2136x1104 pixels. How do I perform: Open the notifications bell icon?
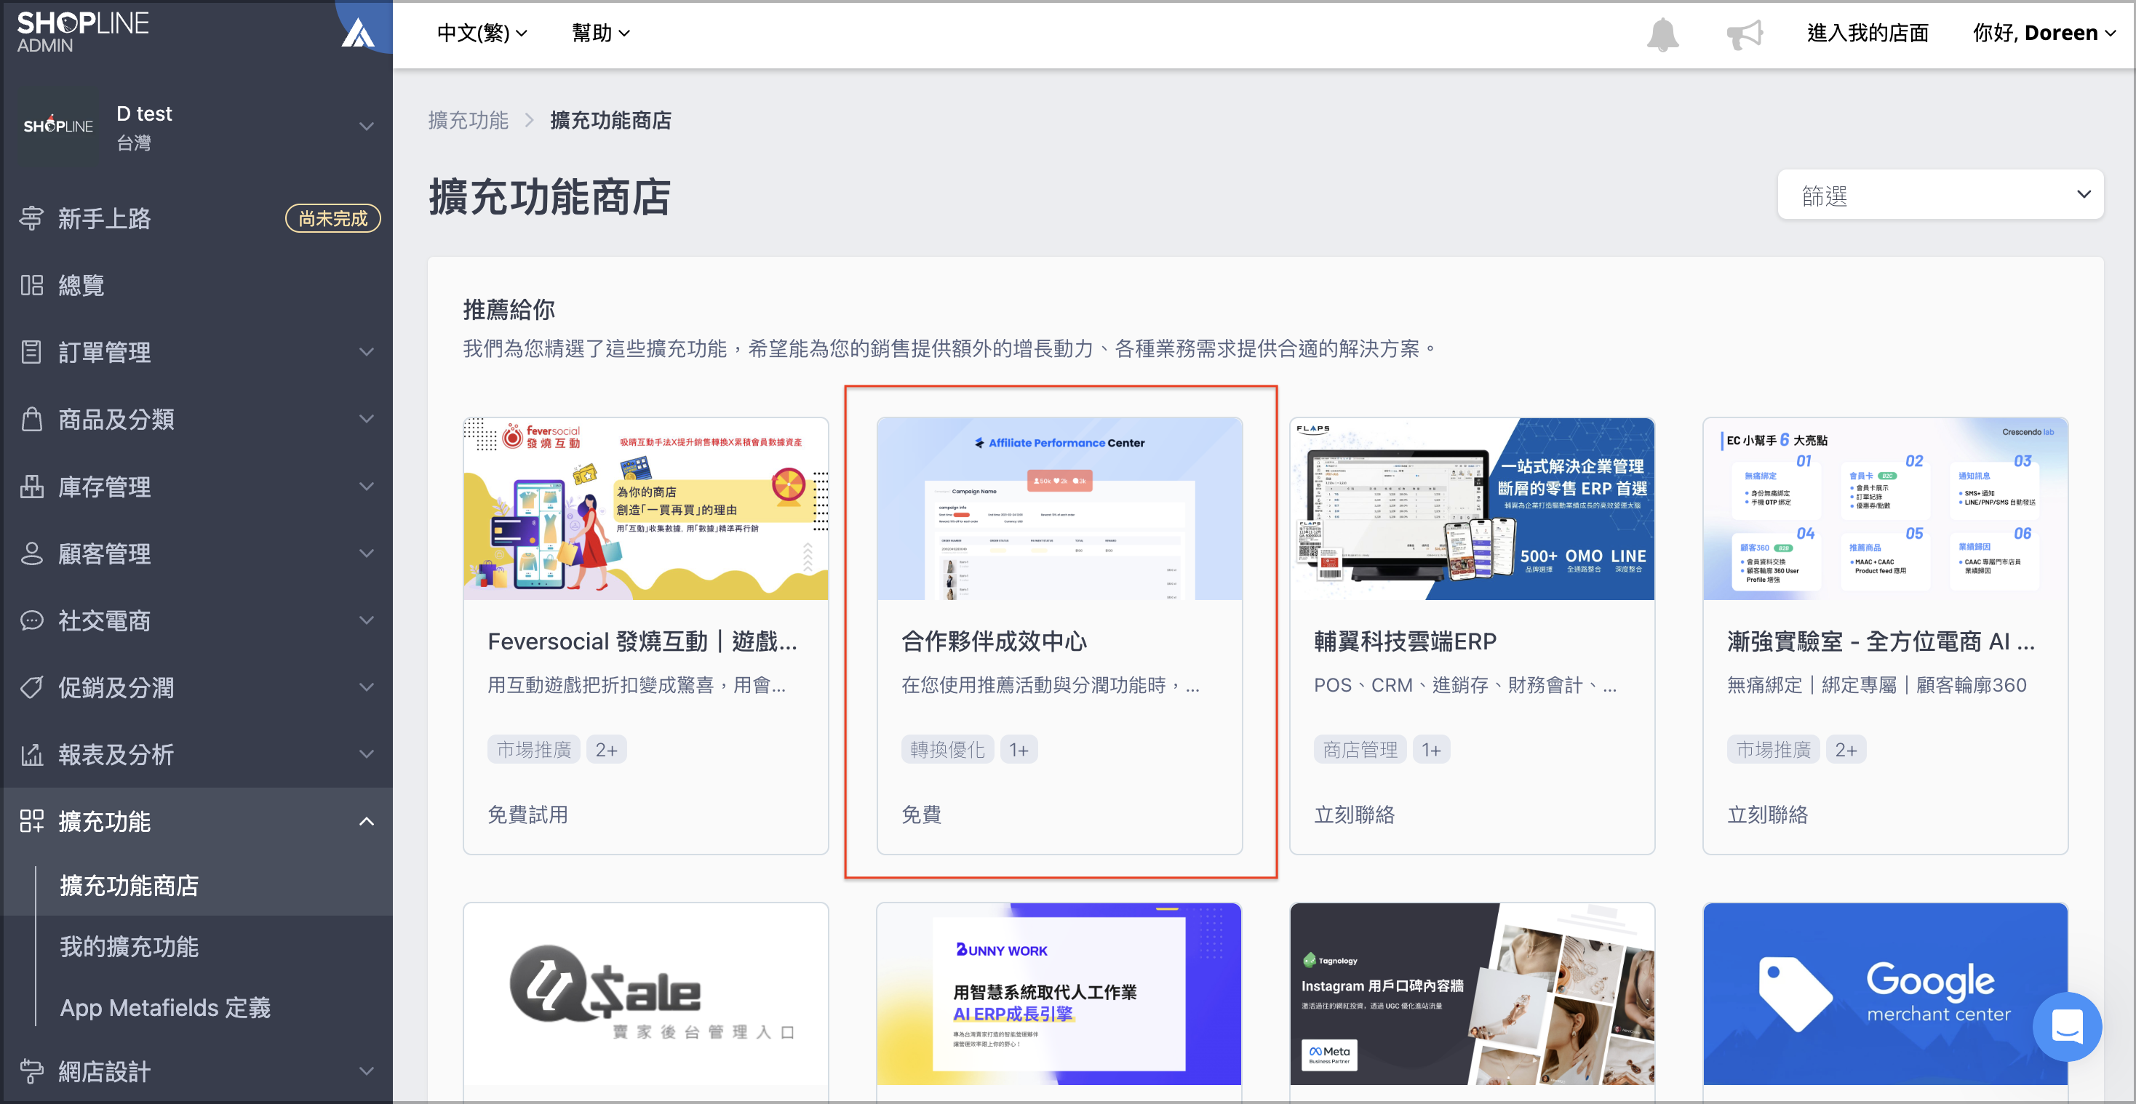[1662, 34]
